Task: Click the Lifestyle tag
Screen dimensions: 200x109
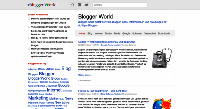Action: coord(49,94)
